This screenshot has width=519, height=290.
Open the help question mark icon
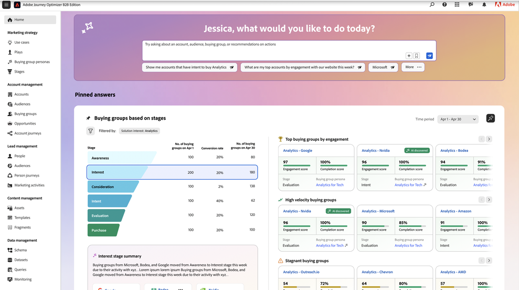pos(444,5)
